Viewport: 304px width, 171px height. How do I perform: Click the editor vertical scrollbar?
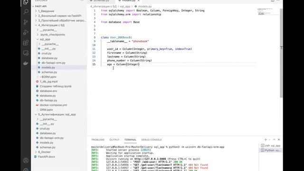(x=281, y=53)
